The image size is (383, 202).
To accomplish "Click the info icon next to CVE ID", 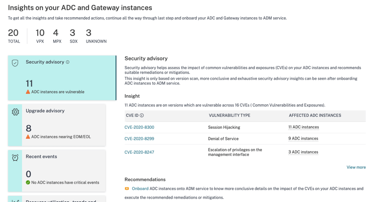I will tap(142, 116).
